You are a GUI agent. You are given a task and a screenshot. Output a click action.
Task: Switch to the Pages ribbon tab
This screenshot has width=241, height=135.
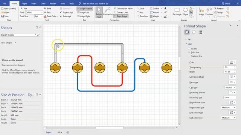click(x=24, y=3)
